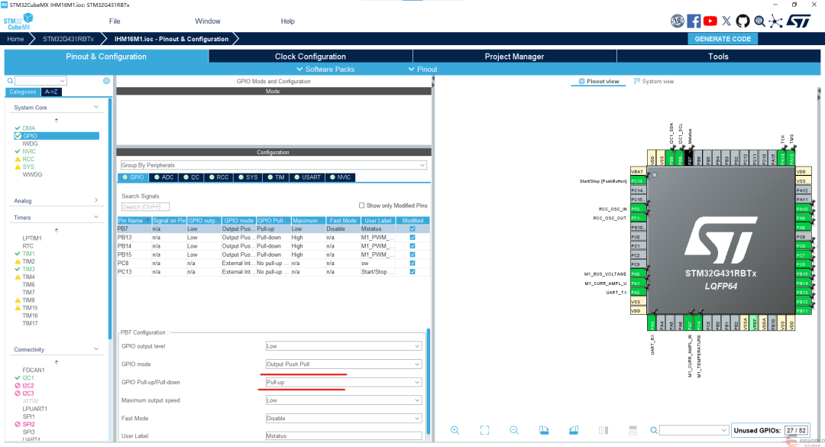Toggle Modified checkbox for PB13 row
Screen dimensions: 825x447
pyautogui.click(x=412, y=238)
